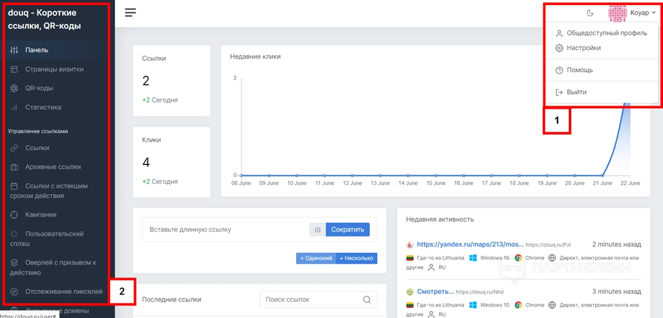Go to Кампании in the sidebar
Image resolution: width=663 pixels, height=318 pixels.
[40, 215]
